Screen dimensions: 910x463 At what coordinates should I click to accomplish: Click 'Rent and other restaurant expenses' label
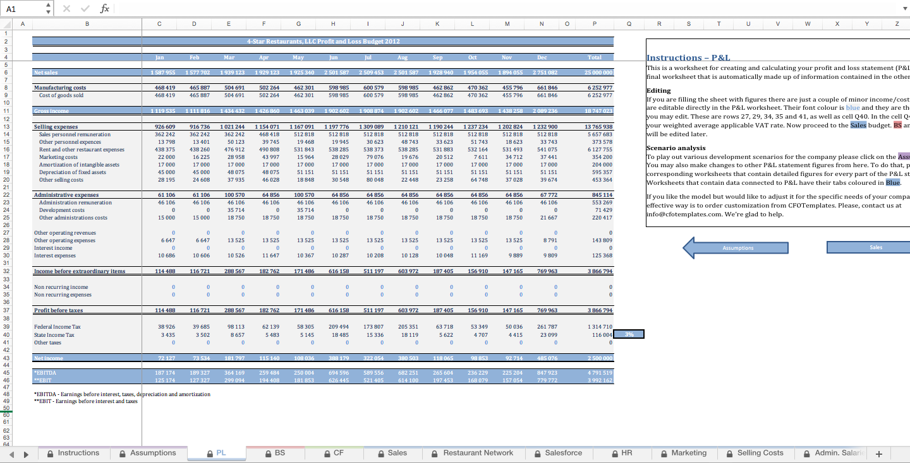[82, 149]
